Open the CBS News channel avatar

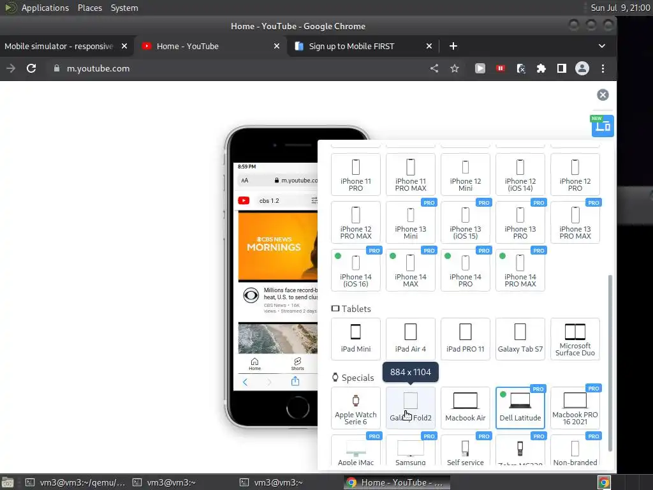point(251,295)
